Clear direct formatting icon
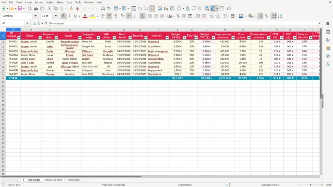 click(77, 8)
